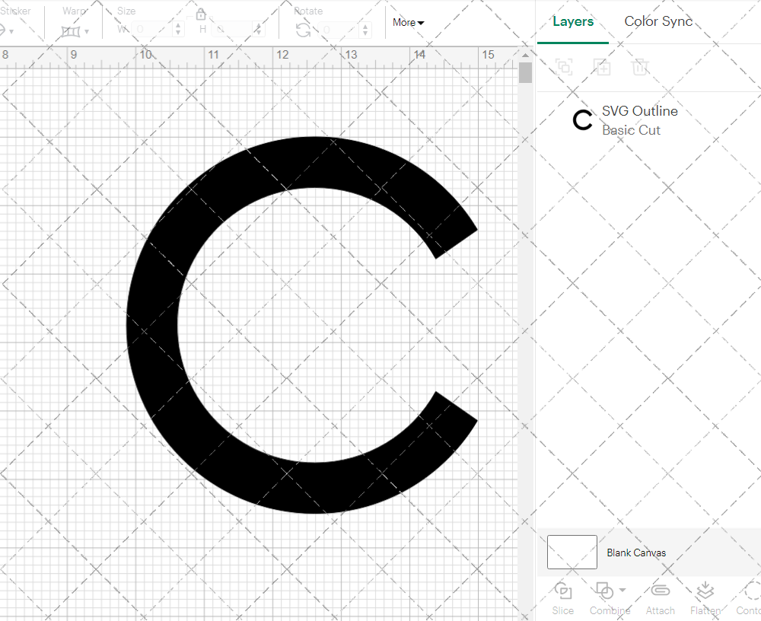Click the Flatten icon
Viewport: 761px width, 621px height.
click(x=705, y=591)
